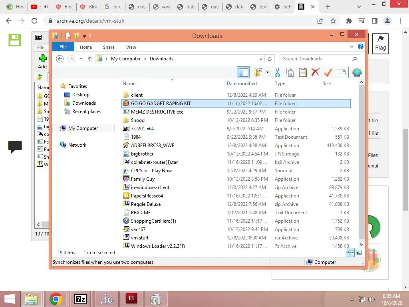
Task: Select the Snood folder
Action: click(x=236, y=120)
